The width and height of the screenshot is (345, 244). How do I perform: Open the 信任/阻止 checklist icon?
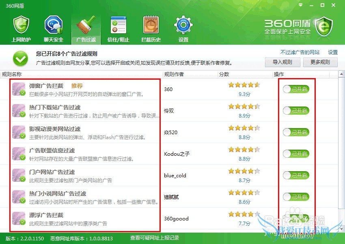pos(119,25)
